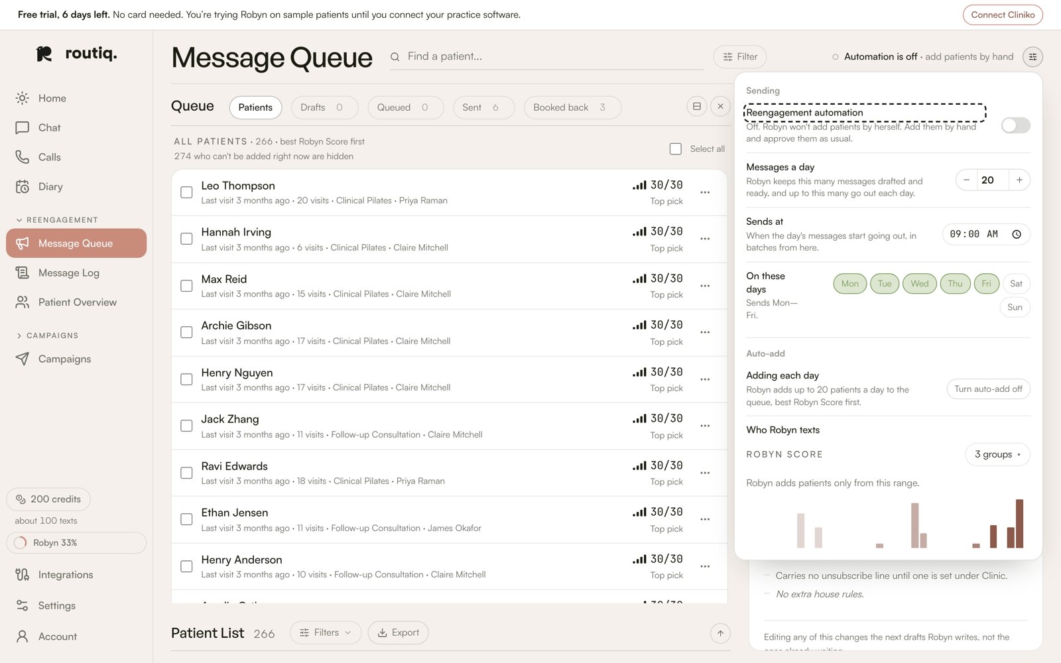Click the Connect Cliniko button

click(1003, 15)
